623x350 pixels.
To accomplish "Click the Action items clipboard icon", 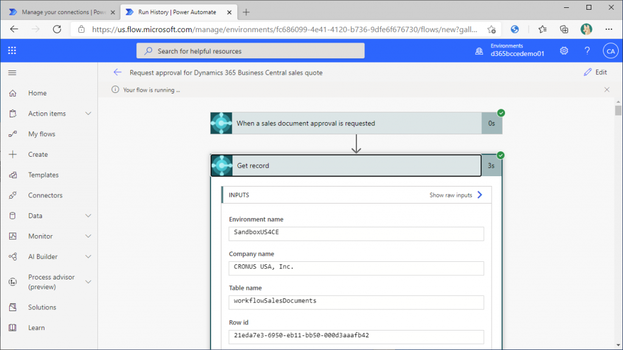I will (13, 114).
